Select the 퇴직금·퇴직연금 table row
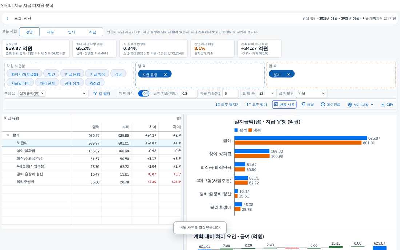 [91, 158]
